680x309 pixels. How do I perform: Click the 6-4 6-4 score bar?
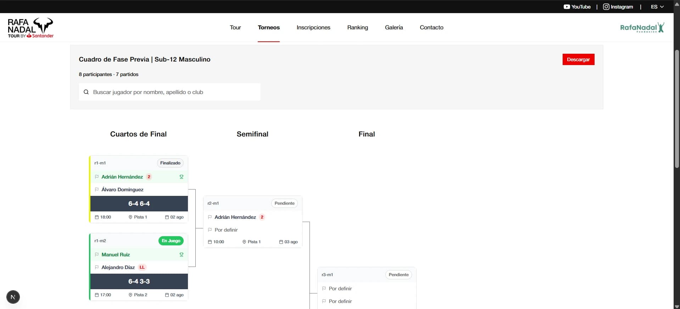tap(139, 204)
